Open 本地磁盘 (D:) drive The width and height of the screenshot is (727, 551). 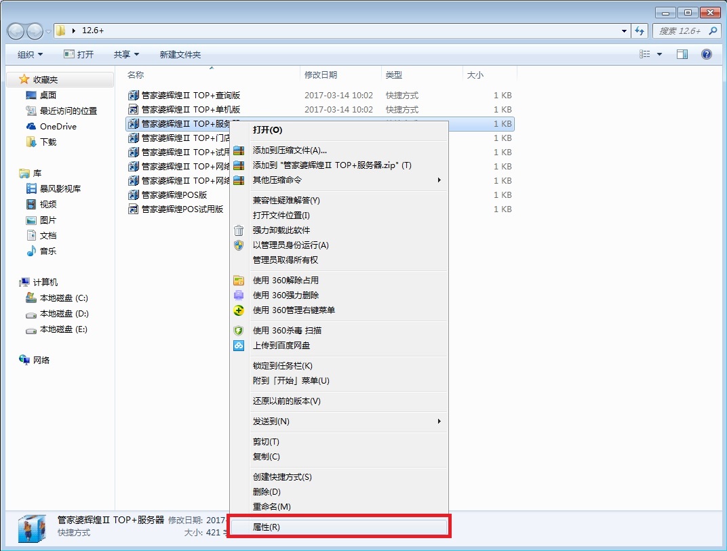tap(56, 314)
